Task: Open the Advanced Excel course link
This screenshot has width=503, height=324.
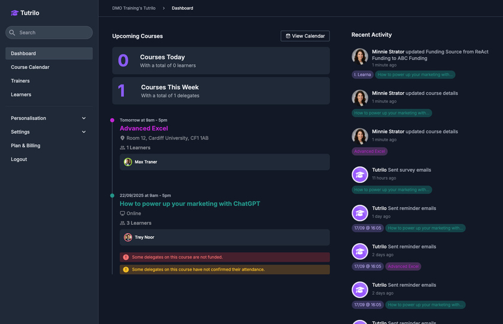Action: (144, 128)
